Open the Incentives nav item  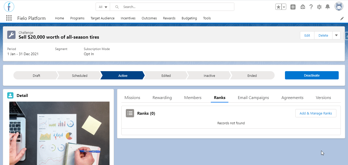(x=128, y=18)
